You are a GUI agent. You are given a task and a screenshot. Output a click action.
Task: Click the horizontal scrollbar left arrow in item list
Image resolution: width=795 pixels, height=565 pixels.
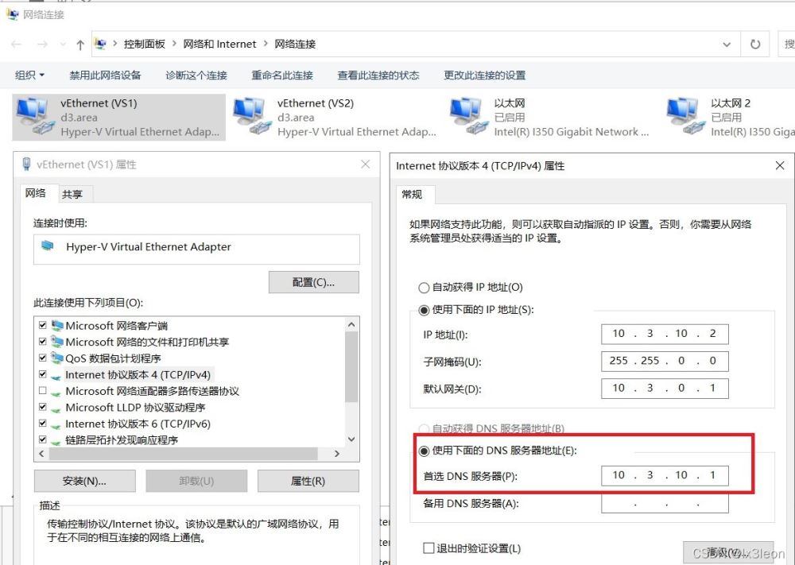pyautogui.click(x=41, y=454)
